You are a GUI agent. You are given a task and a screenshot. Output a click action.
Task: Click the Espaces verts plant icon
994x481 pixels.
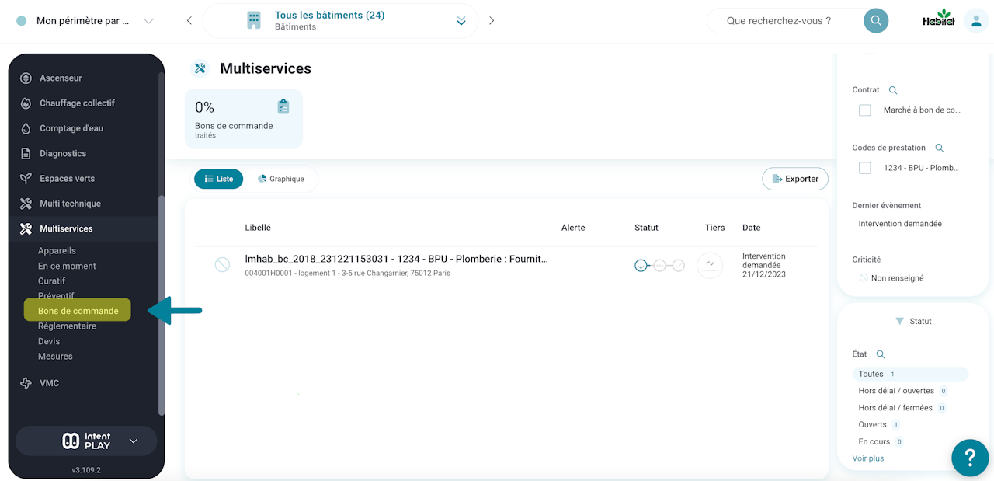click(26, 179)
